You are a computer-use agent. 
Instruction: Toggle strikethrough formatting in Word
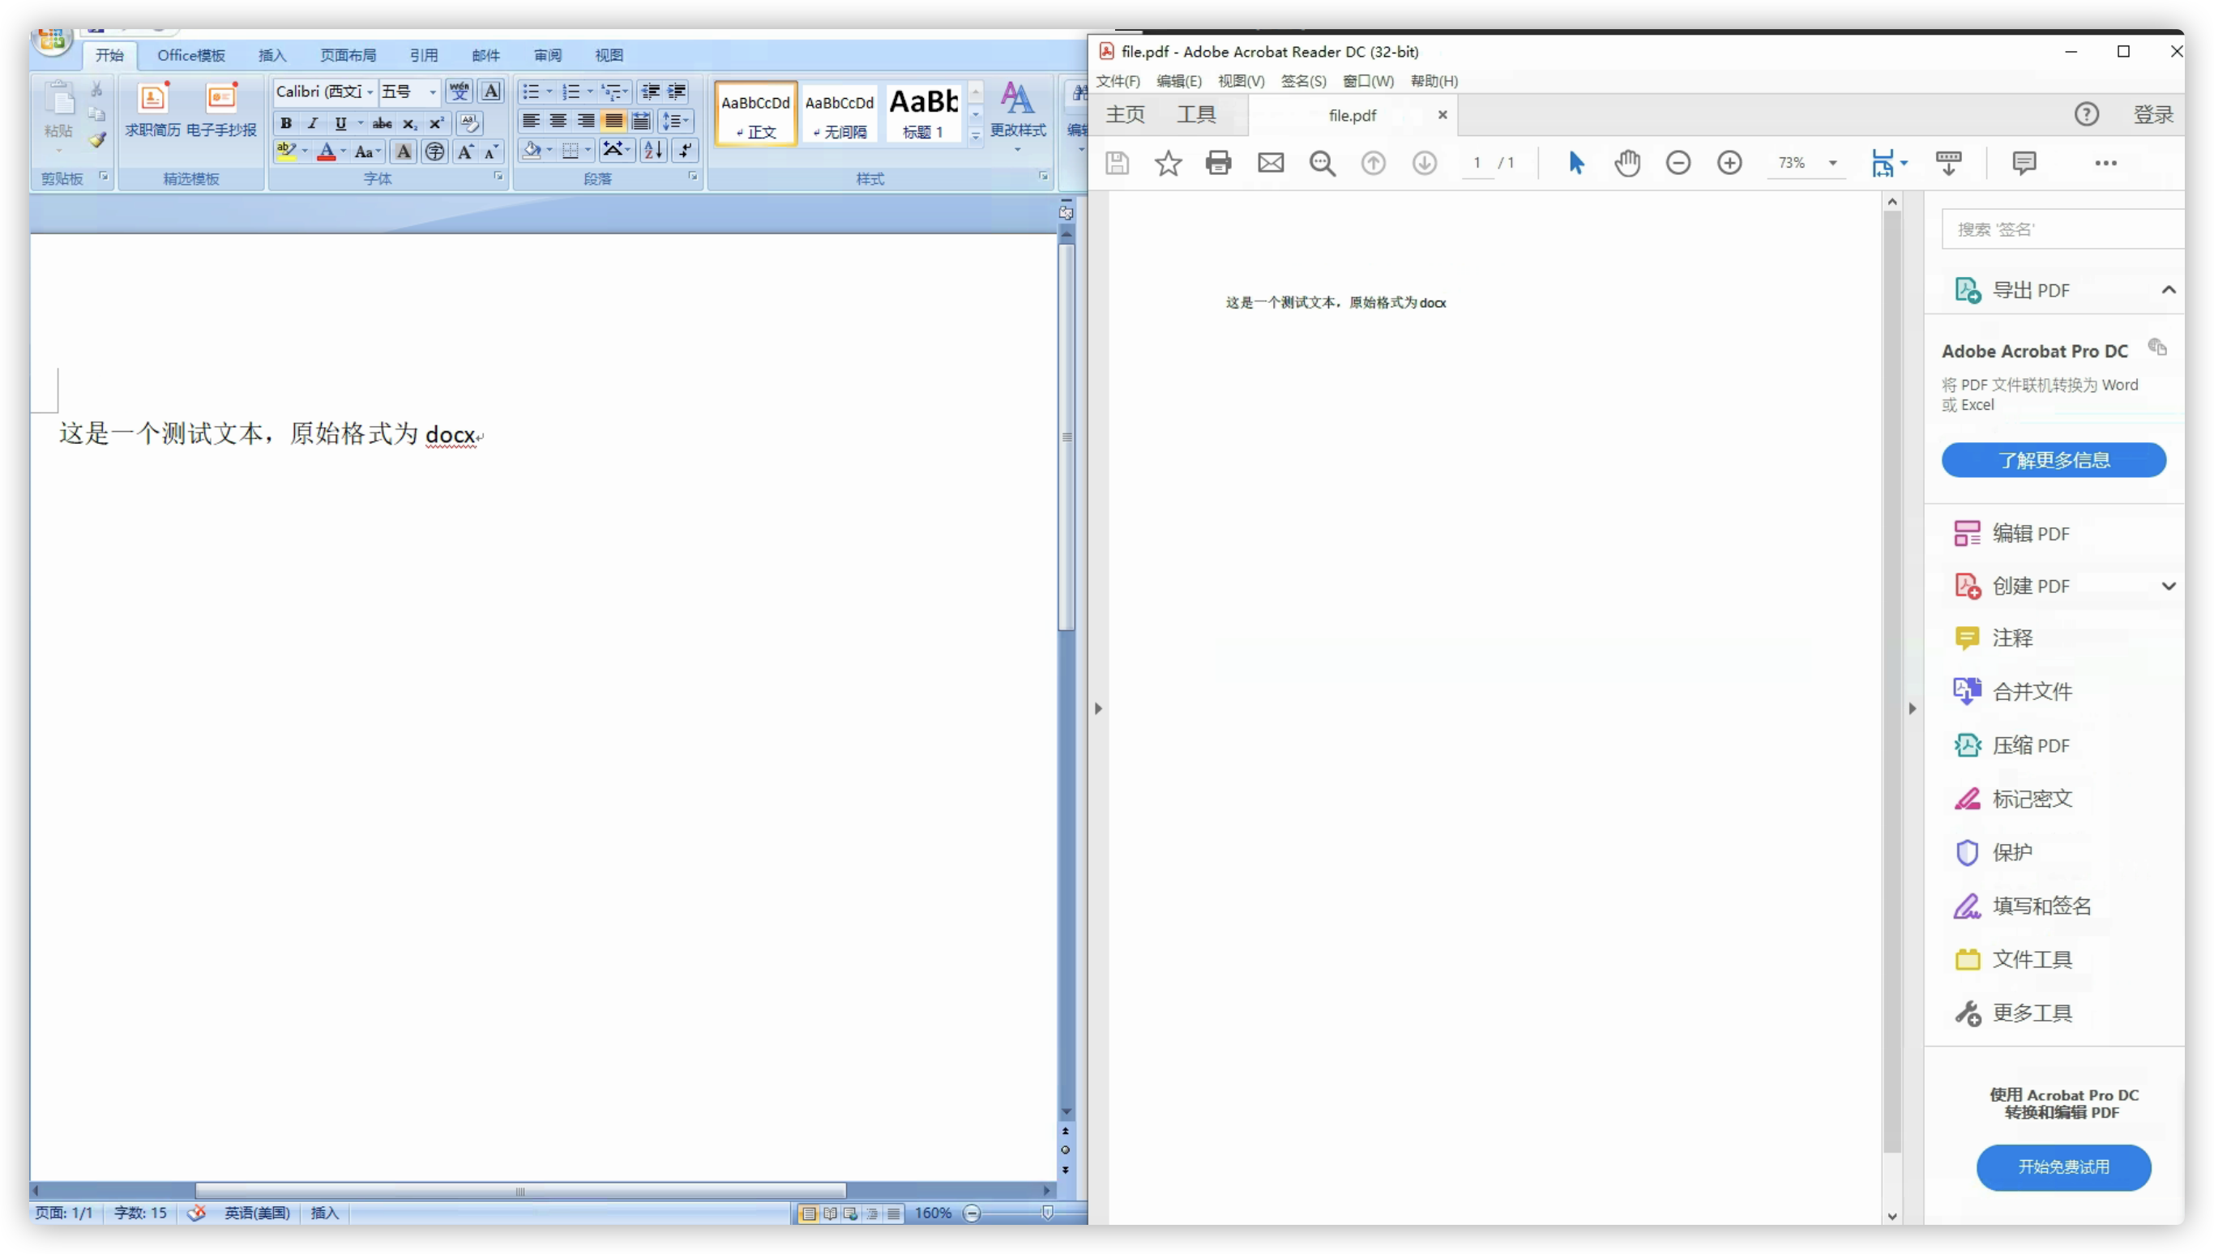click(x=382, y=123)
